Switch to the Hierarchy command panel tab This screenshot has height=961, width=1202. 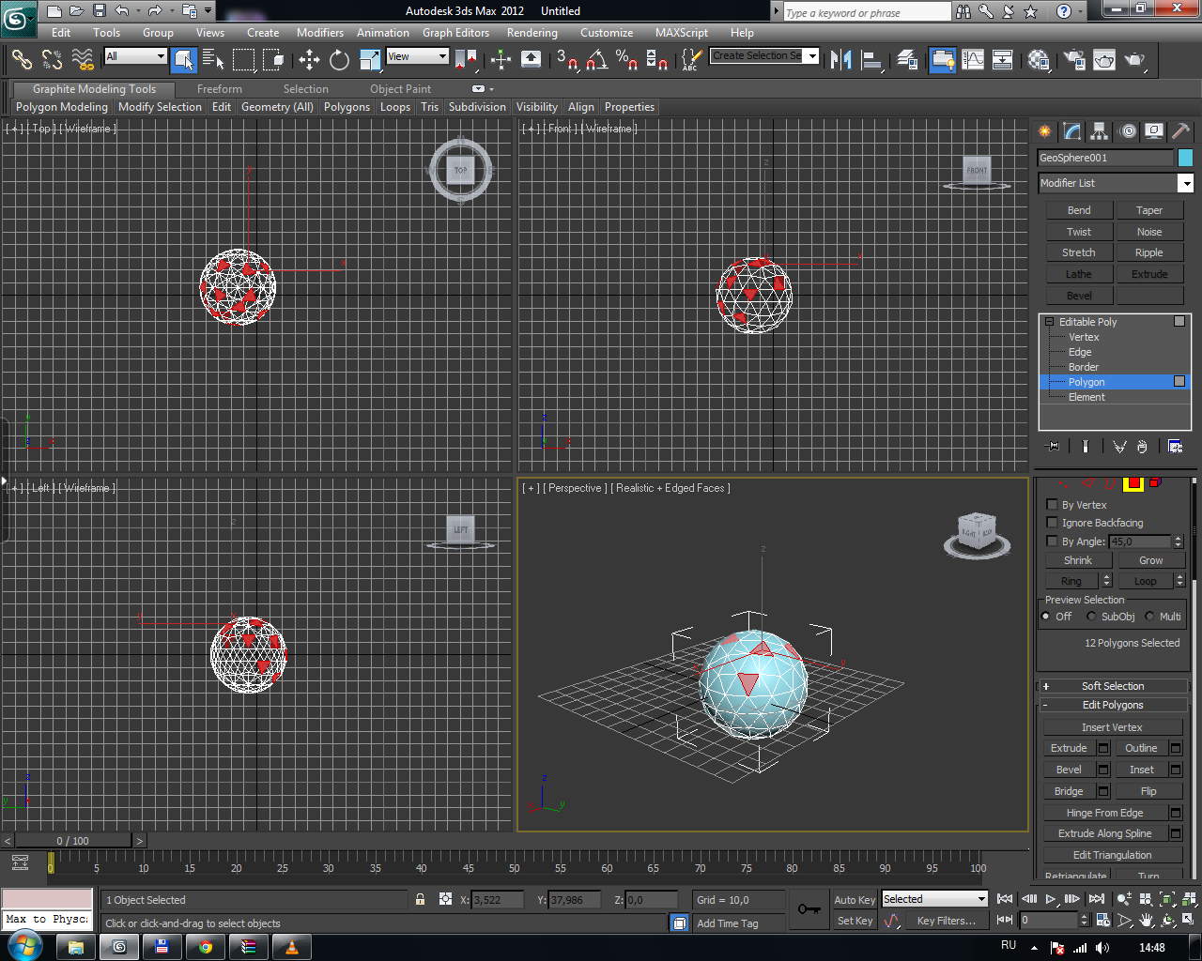[1099, 131]
